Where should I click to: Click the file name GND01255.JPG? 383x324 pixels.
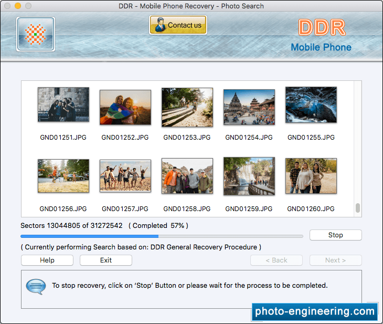click(x=311, y=138)
